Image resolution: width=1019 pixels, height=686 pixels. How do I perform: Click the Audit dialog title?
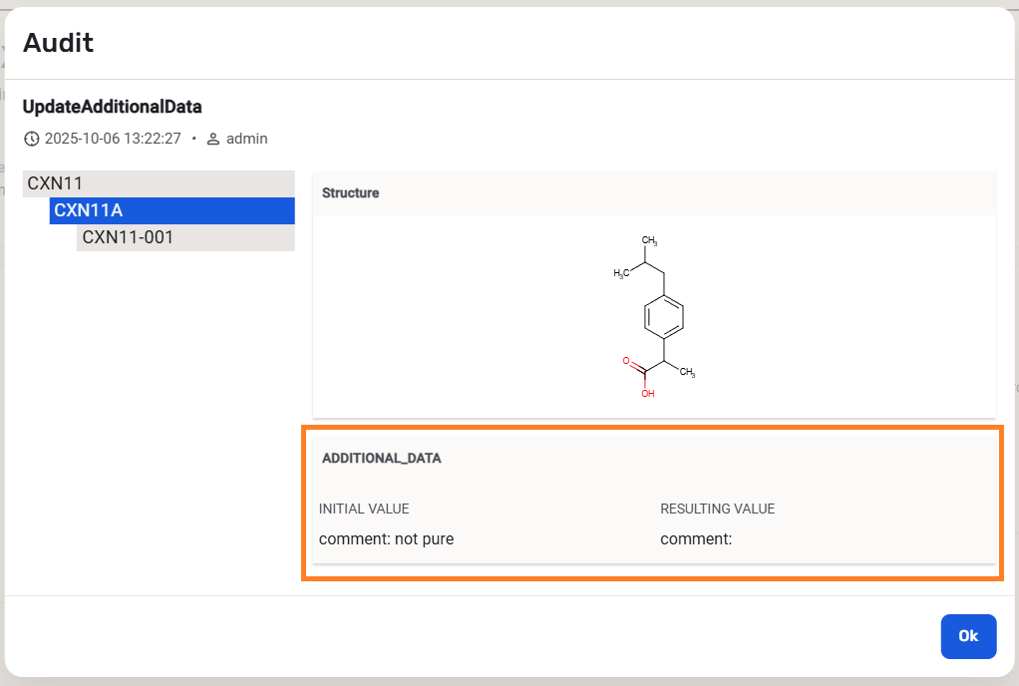[59, 42]
